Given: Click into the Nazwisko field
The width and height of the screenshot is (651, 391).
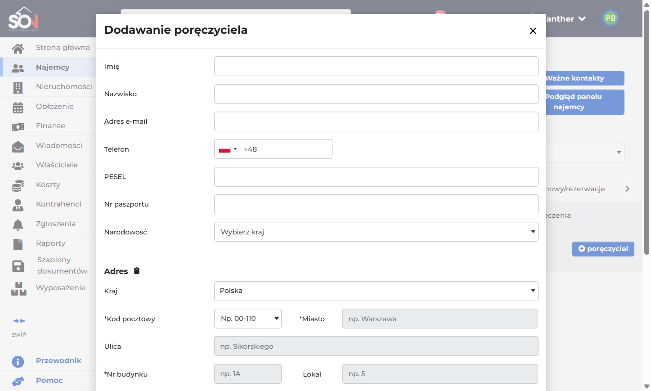Looking at the screenshot, I should coord(376,94).
